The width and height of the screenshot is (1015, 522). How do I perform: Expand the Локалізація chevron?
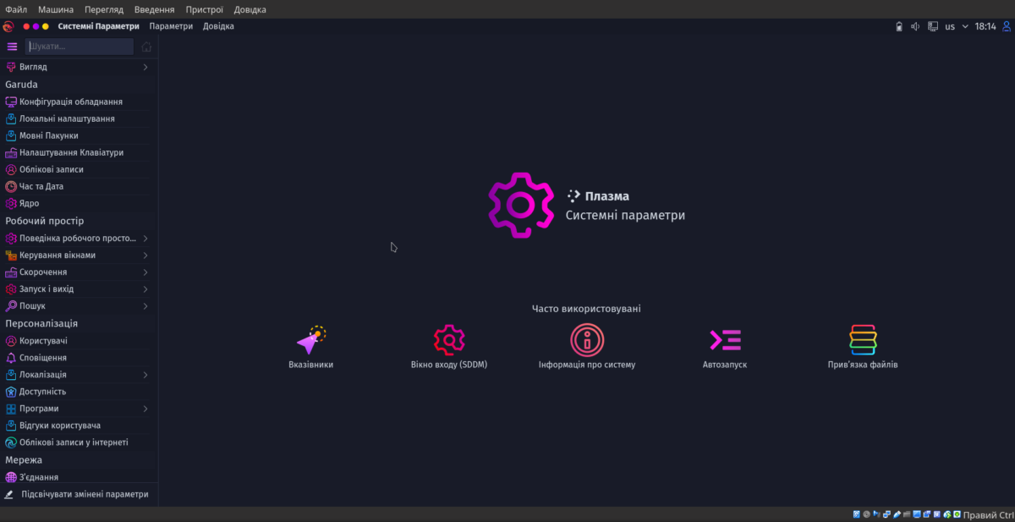click(145, 375)
